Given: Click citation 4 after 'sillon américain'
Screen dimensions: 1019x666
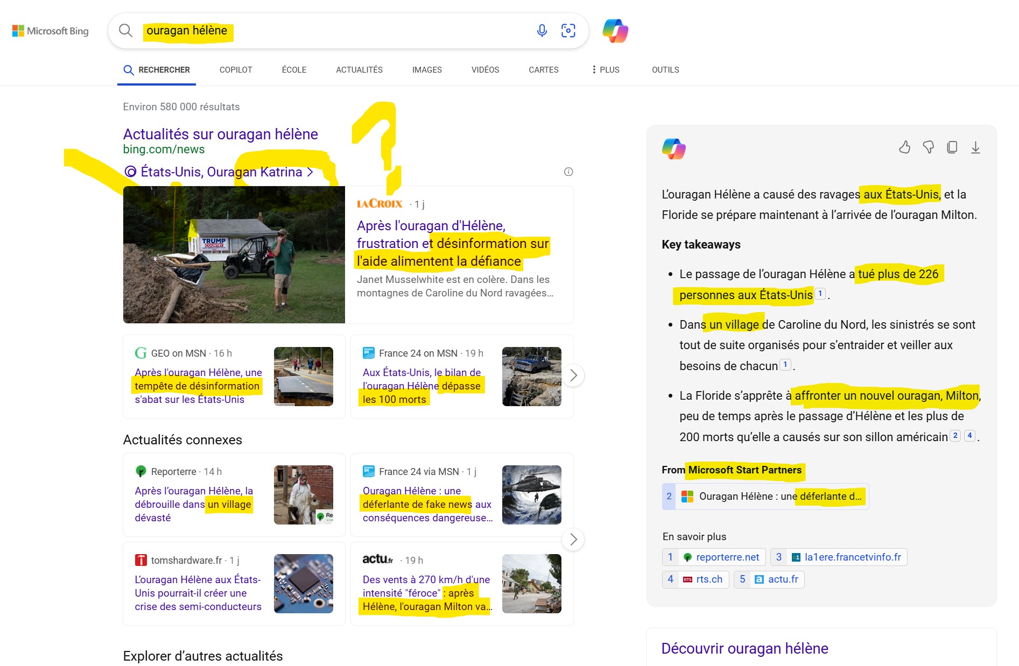Looking at the screenshot, I should (970, 436).
